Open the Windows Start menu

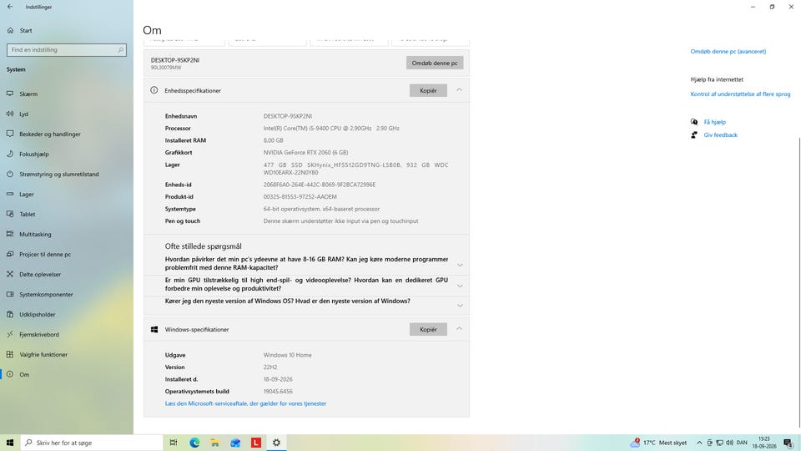coord(10,443)
